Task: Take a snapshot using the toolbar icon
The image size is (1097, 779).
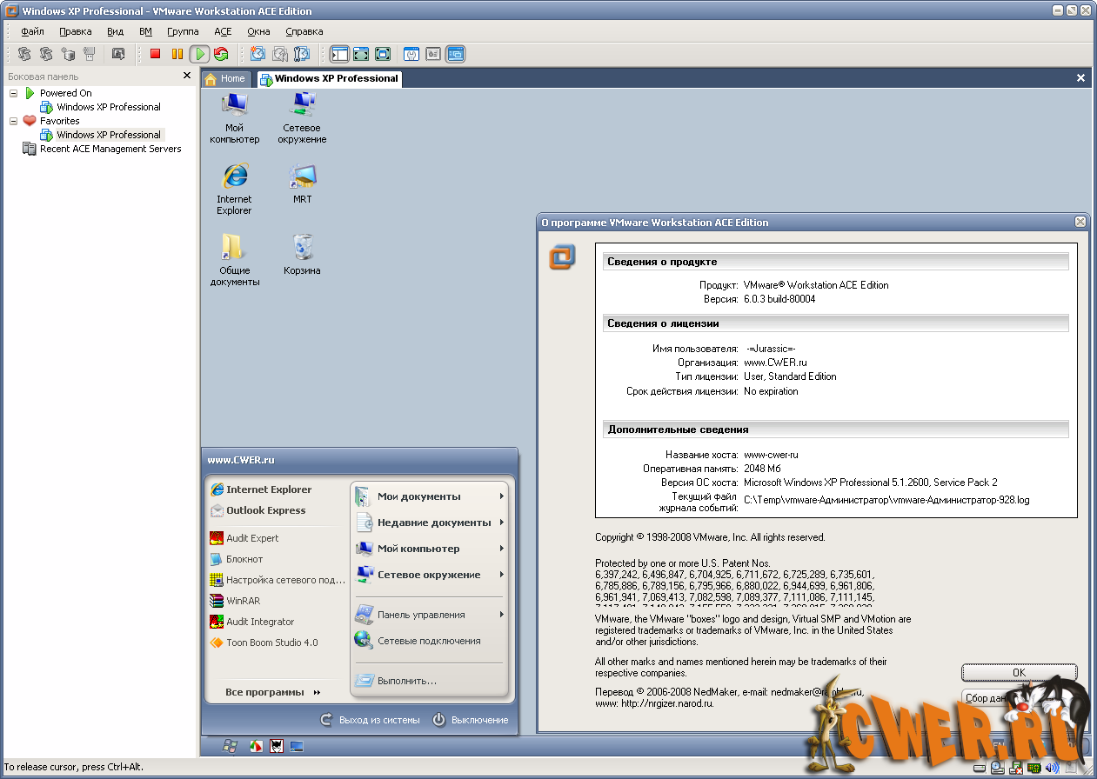Action: click(x=257, y=54)
